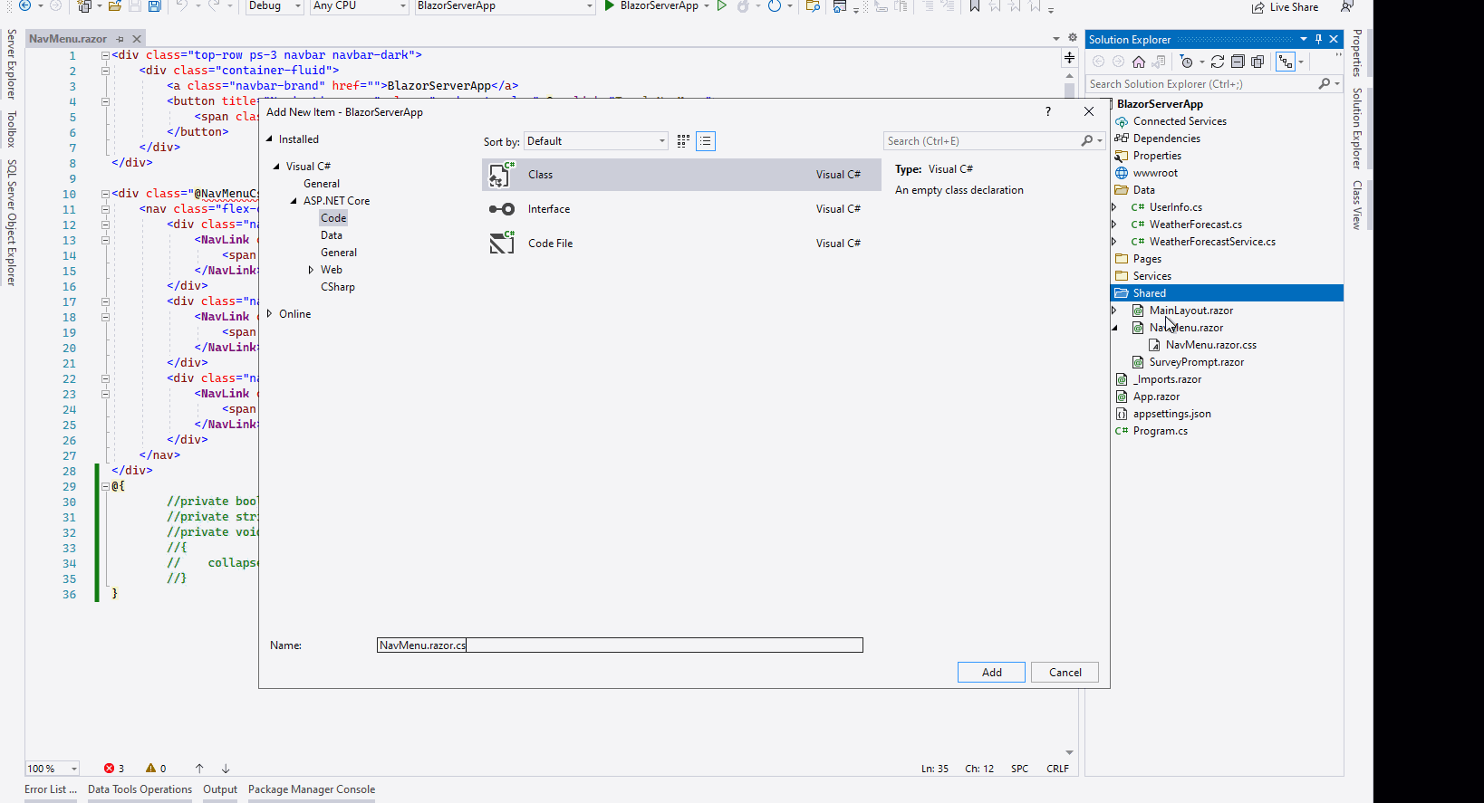The image size is (1484, 803).
Task: Expand the Web tree node
Action: [x=311, y=270]
